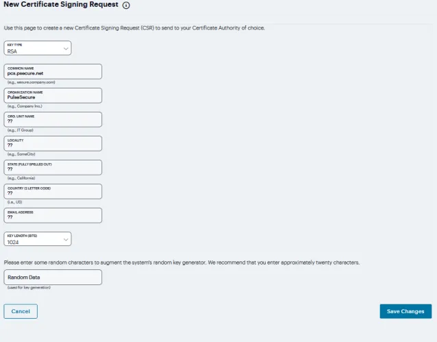Click the Key Length chevron arrow
437x342 pixels.
pyautogui.click(x=66, y=240)
